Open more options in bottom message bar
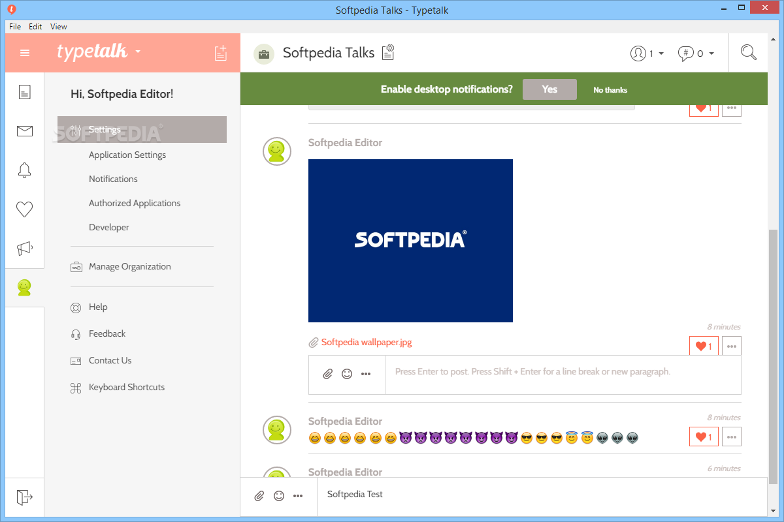784x522 pixels. pos(298,496)
